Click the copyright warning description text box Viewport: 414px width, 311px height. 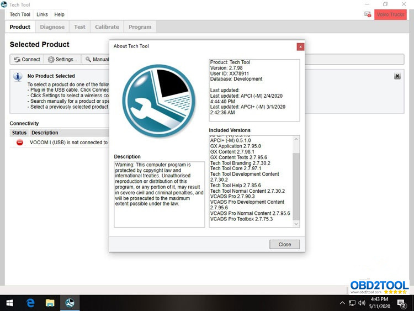159,194
